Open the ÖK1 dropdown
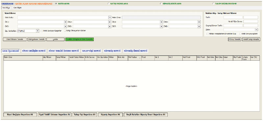263x121 pixels. pyautogui.click(x=65, y=22)
